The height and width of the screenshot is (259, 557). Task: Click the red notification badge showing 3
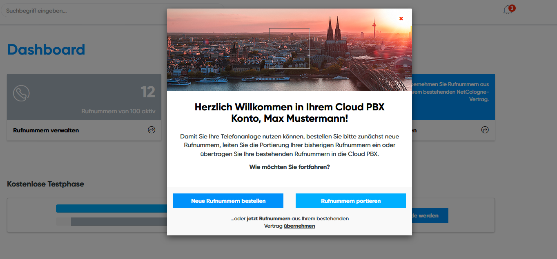[512, 8]
